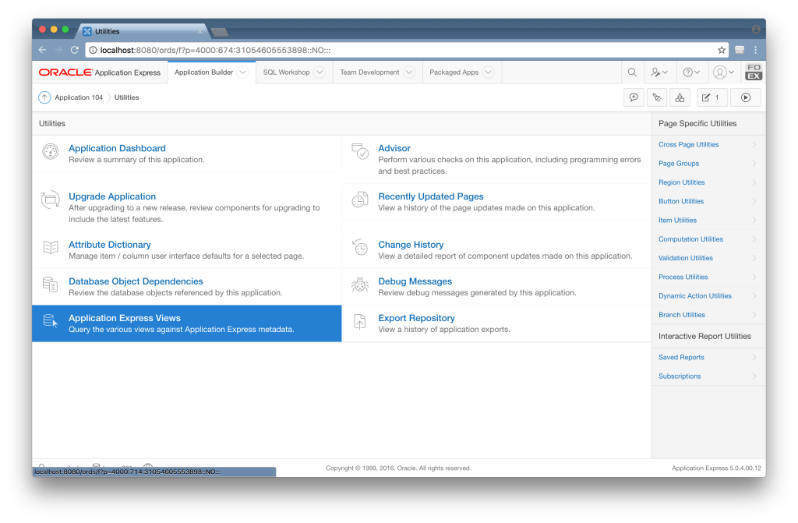Click the Advisor checkmark icon
Viewport: 798px width, 523px height.
tap(360, 151)
